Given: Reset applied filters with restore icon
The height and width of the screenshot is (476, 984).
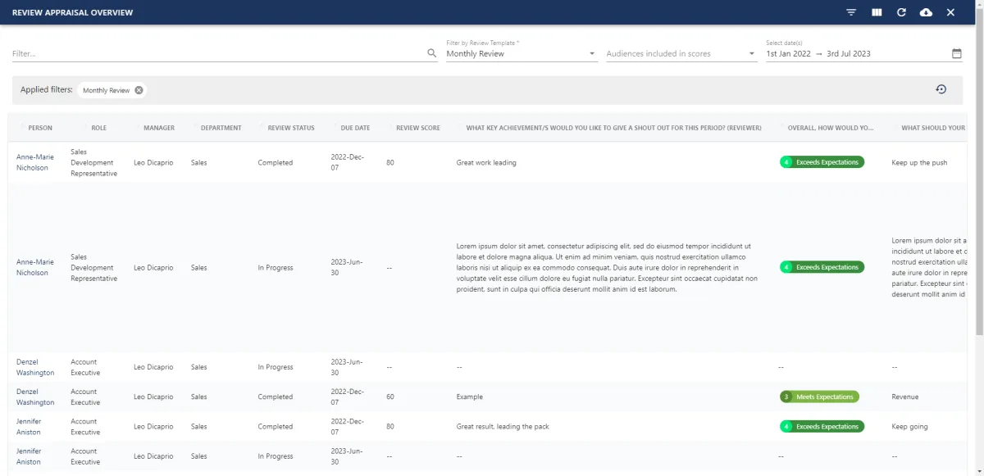Looking at the screenshot, I should pyautogui.click(x=941, y=89).
